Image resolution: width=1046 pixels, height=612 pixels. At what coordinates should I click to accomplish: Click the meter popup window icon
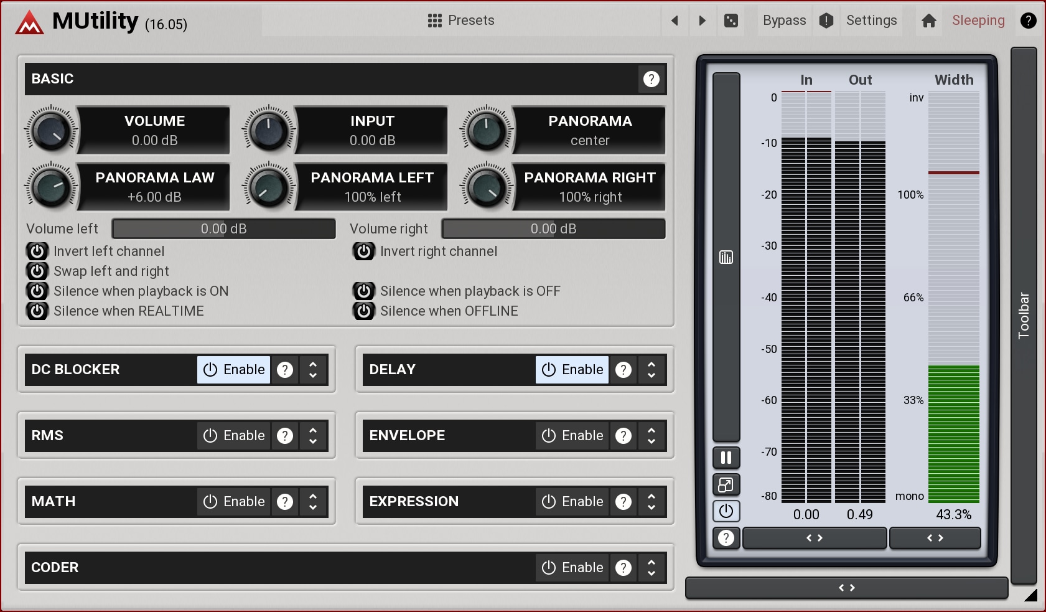click(726, 485)
